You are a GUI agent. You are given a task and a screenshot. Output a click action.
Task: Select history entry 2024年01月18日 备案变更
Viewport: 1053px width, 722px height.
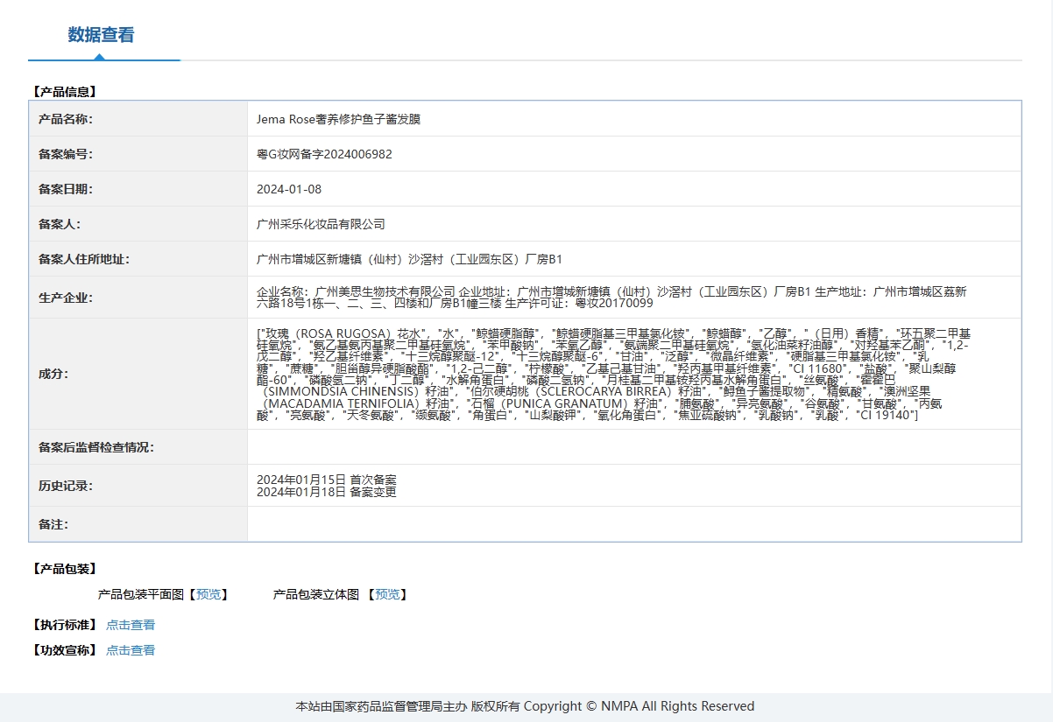click(x=327, y=492)
